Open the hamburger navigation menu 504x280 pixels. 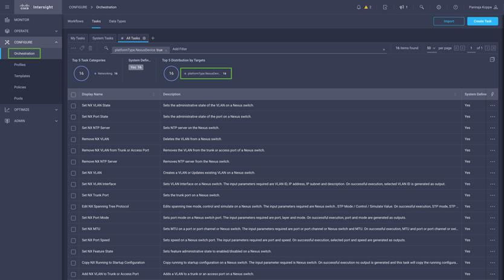click(x=7, y=7)
